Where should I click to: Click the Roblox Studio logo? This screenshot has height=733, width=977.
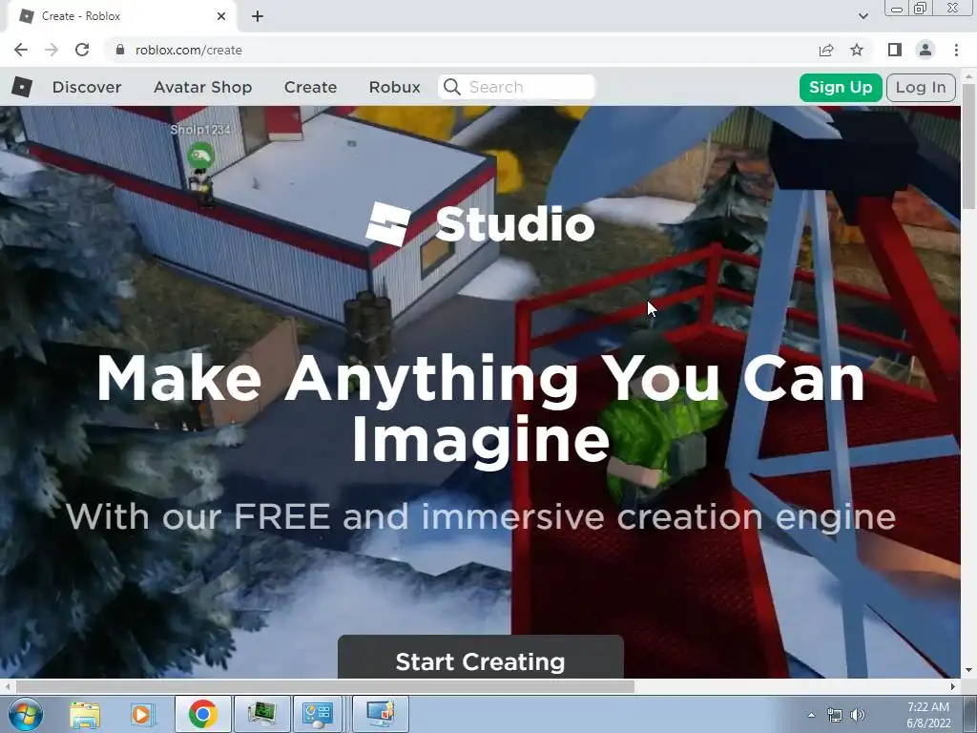click(x=481, y=223)
